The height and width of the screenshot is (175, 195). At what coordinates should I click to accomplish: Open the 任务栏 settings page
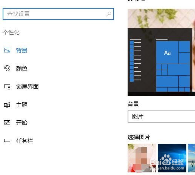[24, 141]
